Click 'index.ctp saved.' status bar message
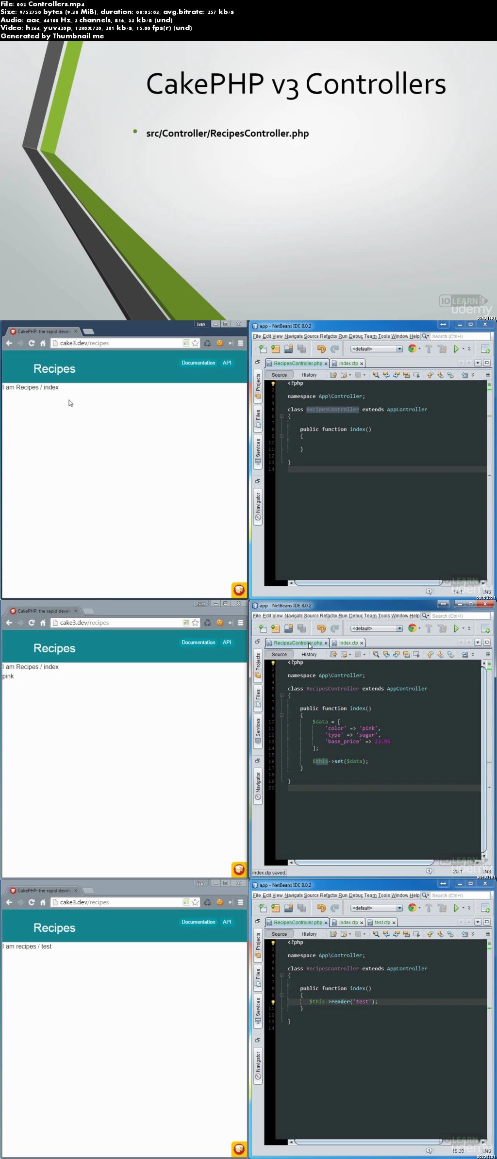Image resolution: width=497 pixels, height=1159 pixels. [269, 873]
